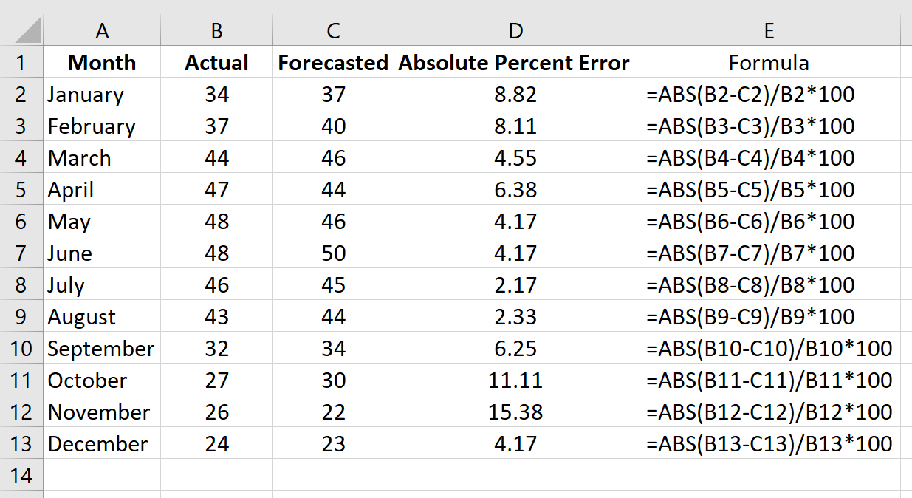Select column B header

pos(216,31)
